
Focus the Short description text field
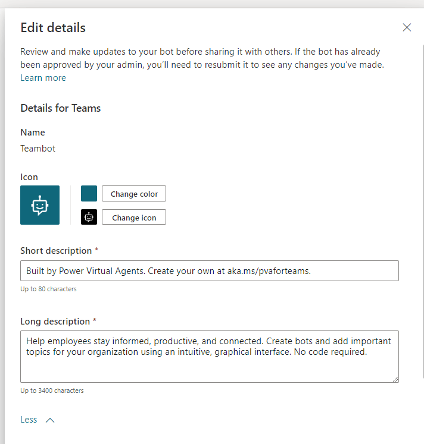pyautogui.click(x=209, y=270)
